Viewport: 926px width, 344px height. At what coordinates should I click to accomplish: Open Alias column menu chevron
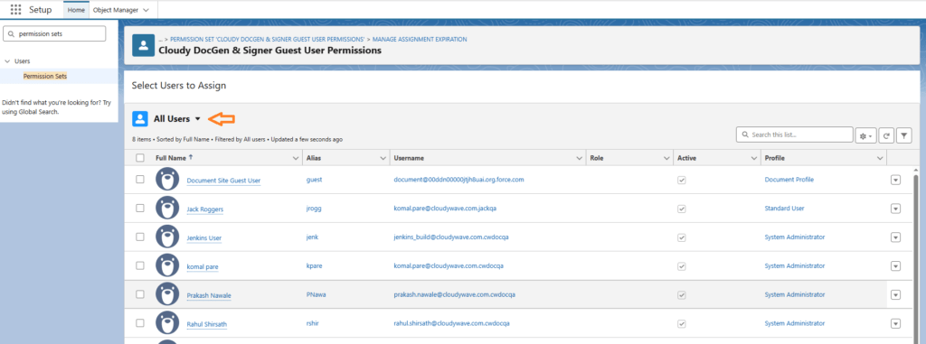click(383, 158)
